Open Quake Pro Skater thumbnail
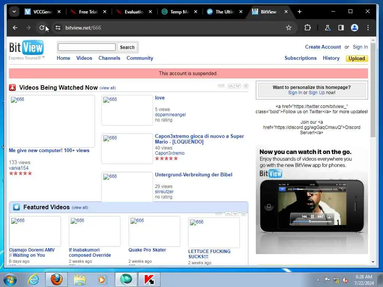383x287 pixels. tap(154, 231)
